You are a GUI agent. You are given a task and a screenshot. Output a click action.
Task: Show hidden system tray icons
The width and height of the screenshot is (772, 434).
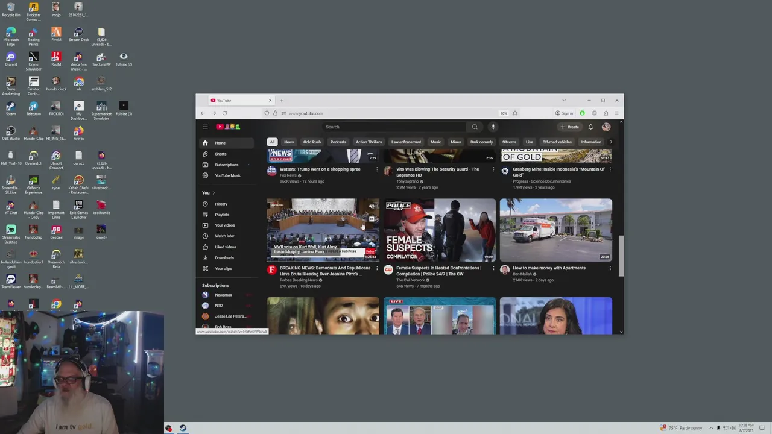click(x=710, y=428)
